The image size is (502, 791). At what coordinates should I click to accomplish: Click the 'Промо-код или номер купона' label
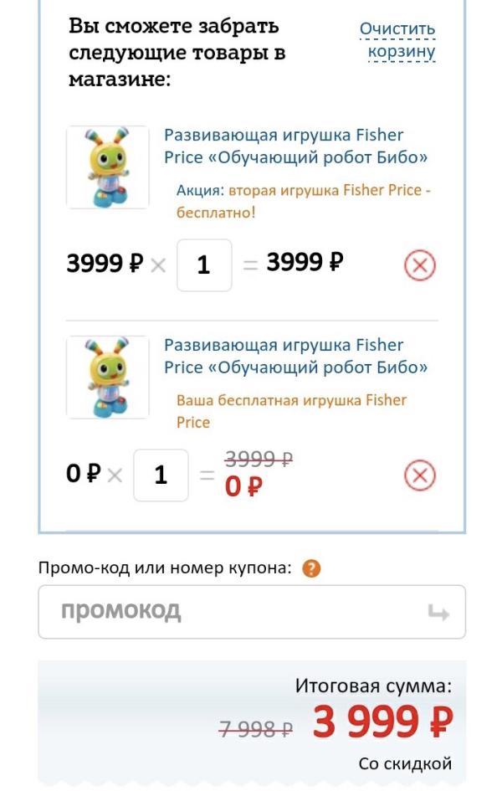pyautogui.click(x=165, y=569)
